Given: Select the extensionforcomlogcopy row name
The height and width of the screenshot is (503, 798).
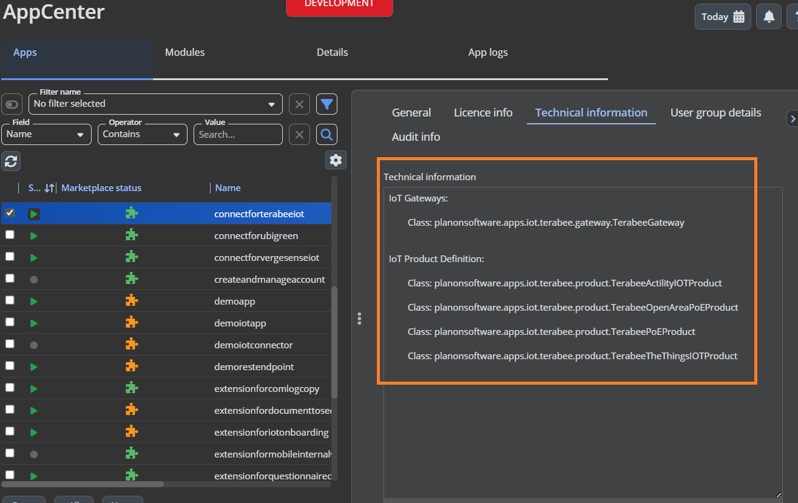Looking at the screenshot, I should [x=267, y=388].
